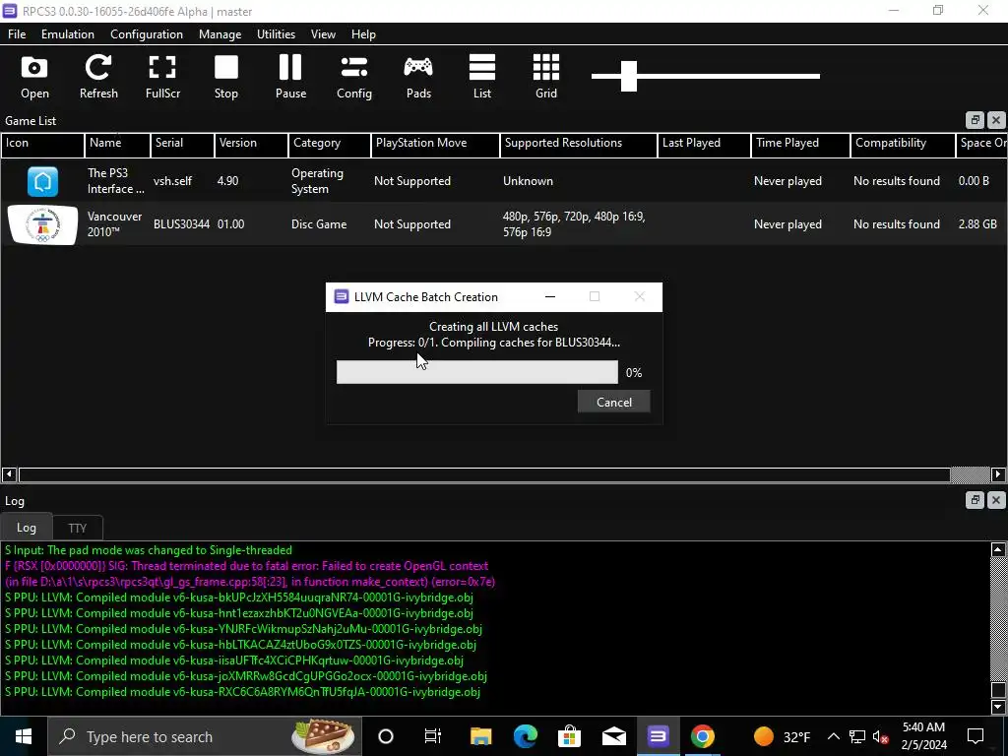
Task: Open the Utilities menu
Action: [x=276, y=34]
